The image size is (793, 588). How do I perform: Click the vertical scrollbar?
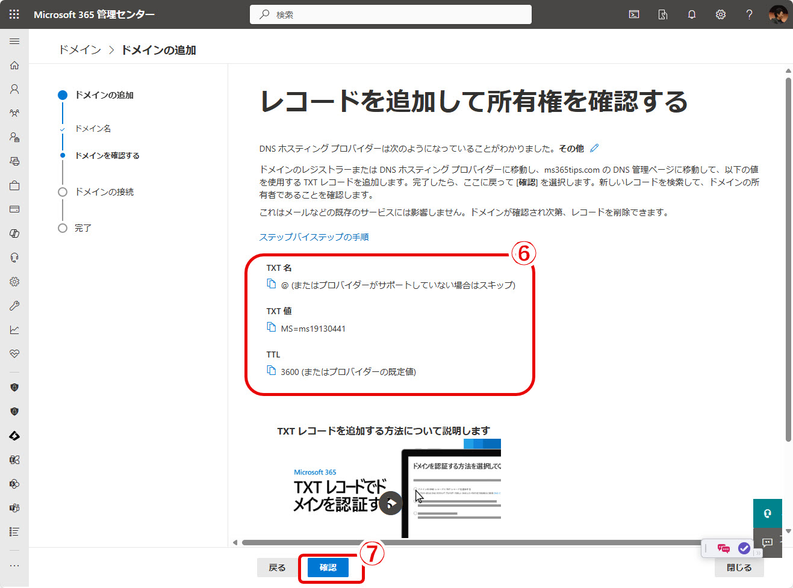(788, 260)
